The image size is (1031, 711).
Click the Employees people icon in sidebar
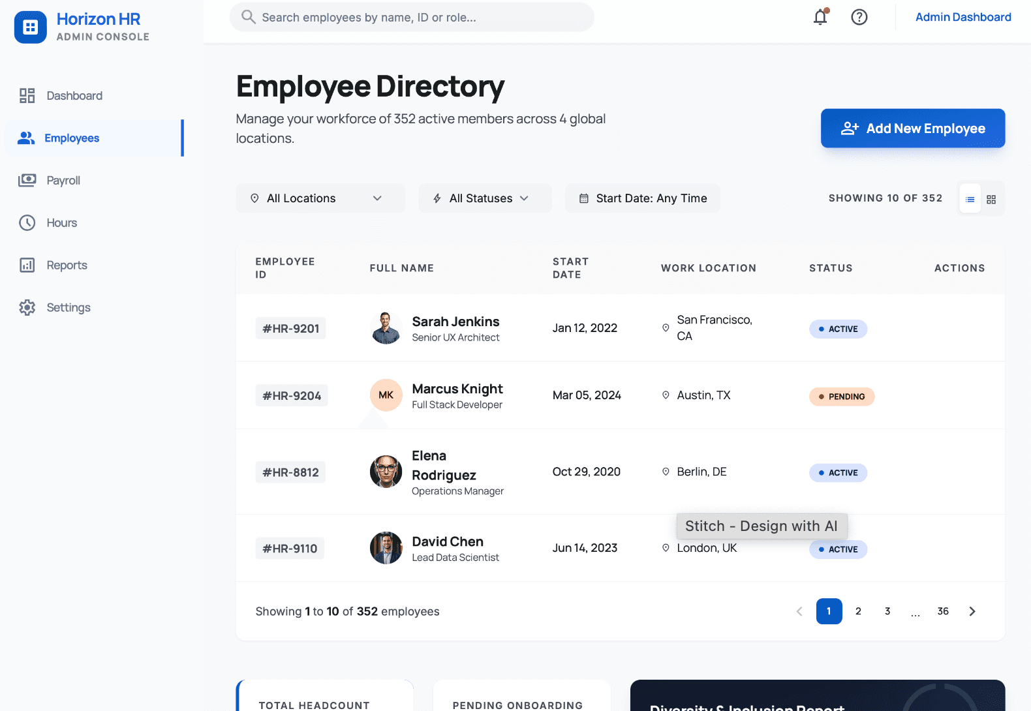[26, 138]
